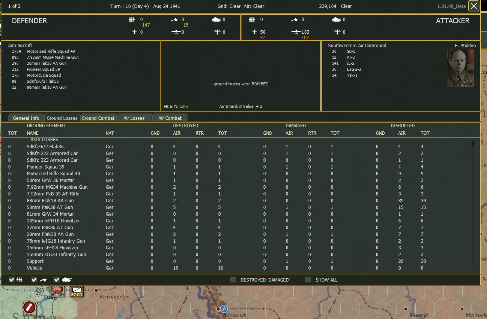Image resolution: width=487 pixels, height=319 pixels.
Task: Click the red bomb marker near Sumy
Action: 29,307
